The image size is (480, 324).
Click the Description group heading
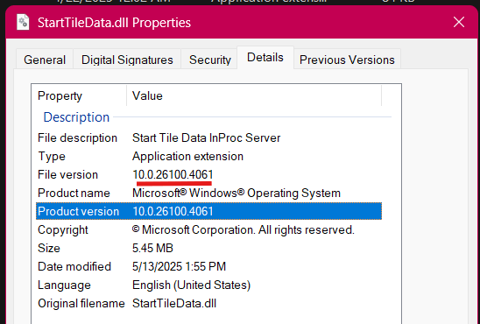76,117
